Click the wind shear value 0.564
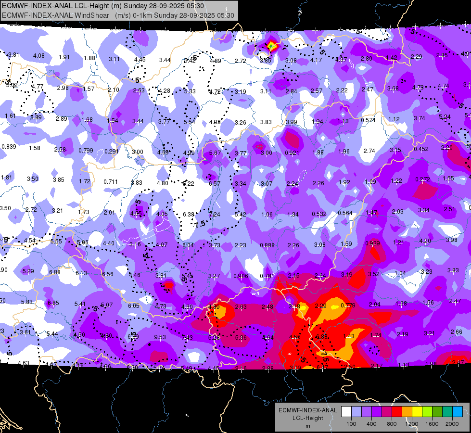 click(x=345, y=213)
